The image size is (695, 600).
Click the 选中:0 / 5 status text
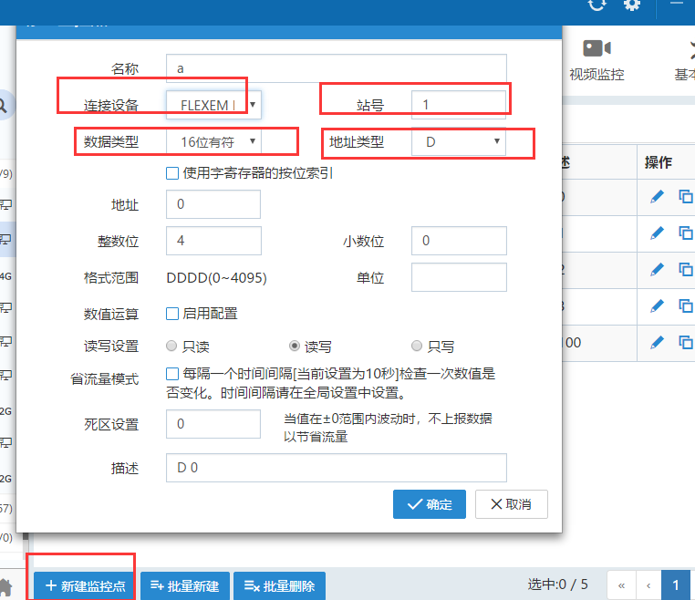[x=557, y=584]
